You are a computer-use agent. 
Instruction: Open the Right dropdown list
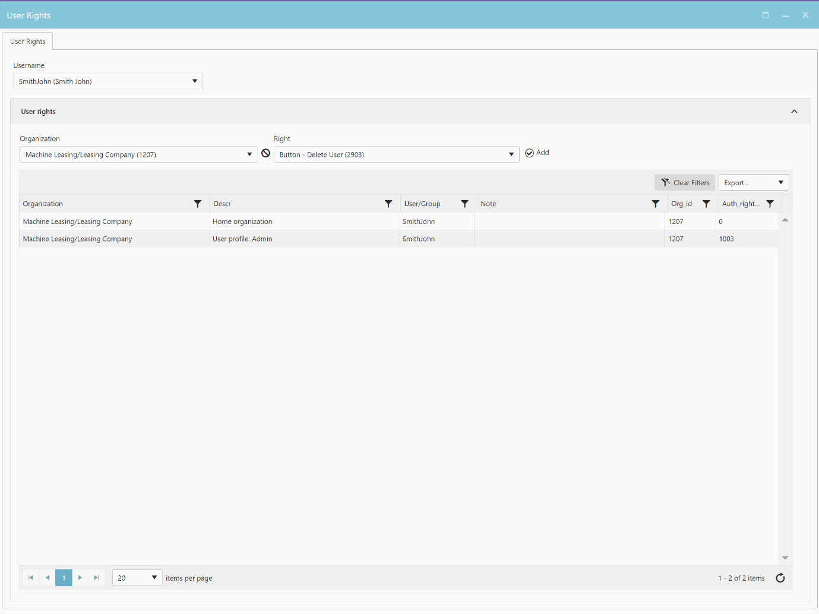click(x=511, y=154)
